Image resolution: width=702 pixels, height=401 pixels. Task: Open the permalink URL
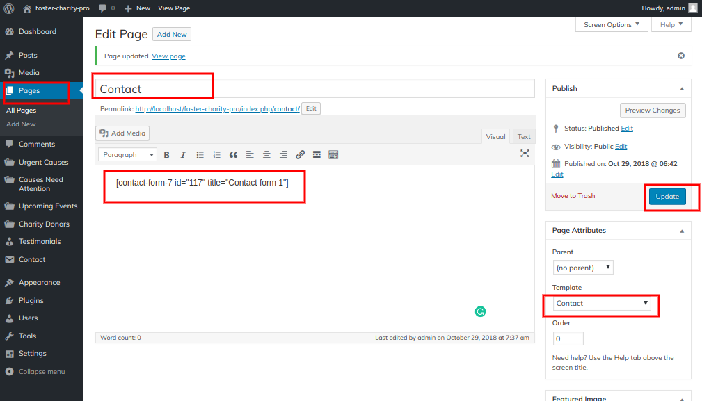[x=217, y=108]
